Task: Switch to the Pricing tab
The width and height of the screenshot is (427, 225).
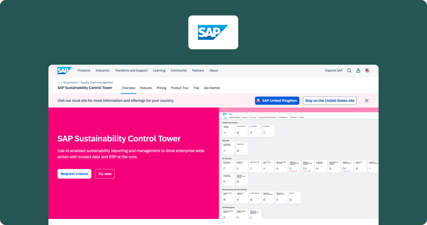Action: (x=161, y=88)
